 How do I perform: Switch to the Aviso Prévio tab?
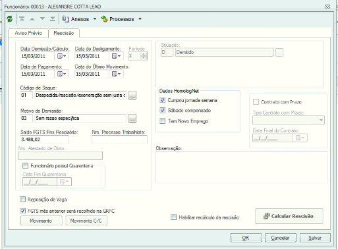pos(28,33)
